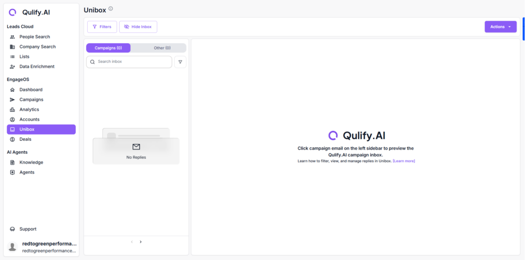Go to Dashboard
Image resolution: width=528 pixels, height=260 pixels.
(41, 90)
